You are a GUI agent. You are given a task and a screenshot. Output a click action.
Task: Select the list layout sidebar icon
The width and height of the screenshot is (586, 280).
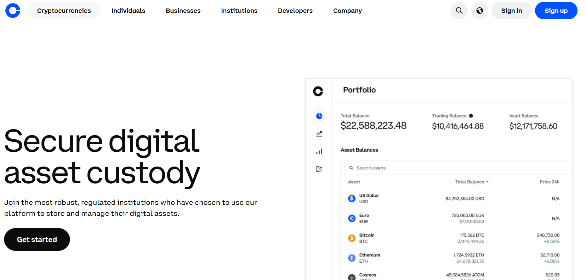(x=319, y=169)
